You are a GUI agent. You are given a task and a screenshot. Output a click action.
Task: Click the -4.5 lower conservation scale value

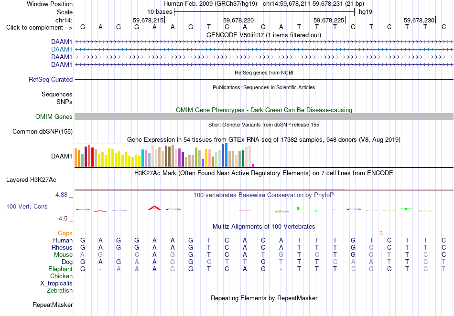point(62,219)
